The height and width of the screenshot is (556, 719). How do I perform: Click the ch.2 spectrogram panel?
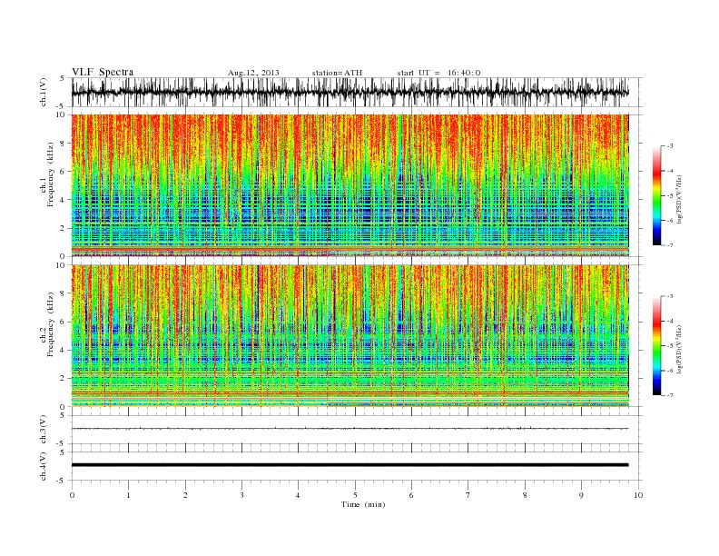tap(350, 335)
